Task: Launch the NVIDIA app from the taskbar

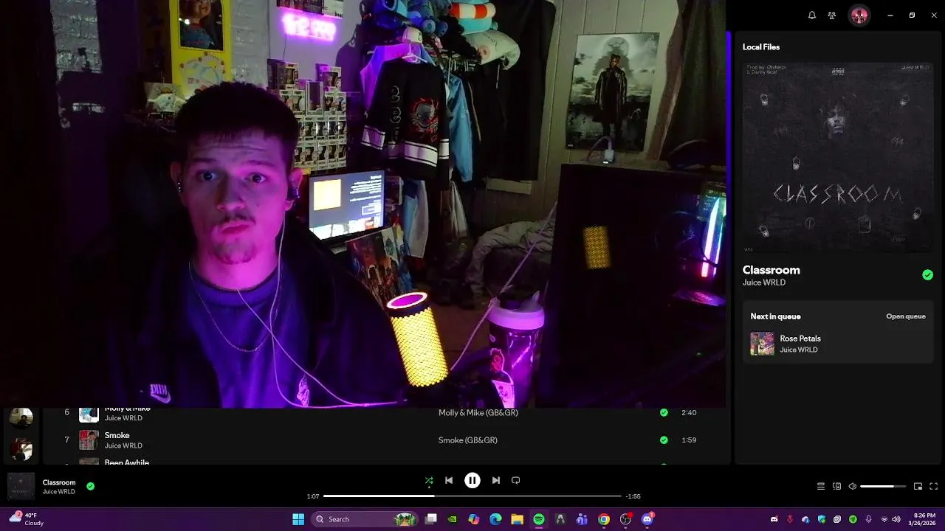Action: (x=453, y=519)
